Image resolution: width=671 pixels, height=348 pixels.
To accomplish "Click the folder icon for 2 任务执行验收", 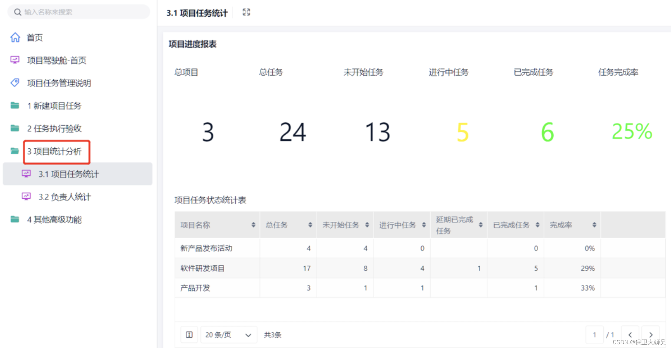I will [x=15, y=128].
